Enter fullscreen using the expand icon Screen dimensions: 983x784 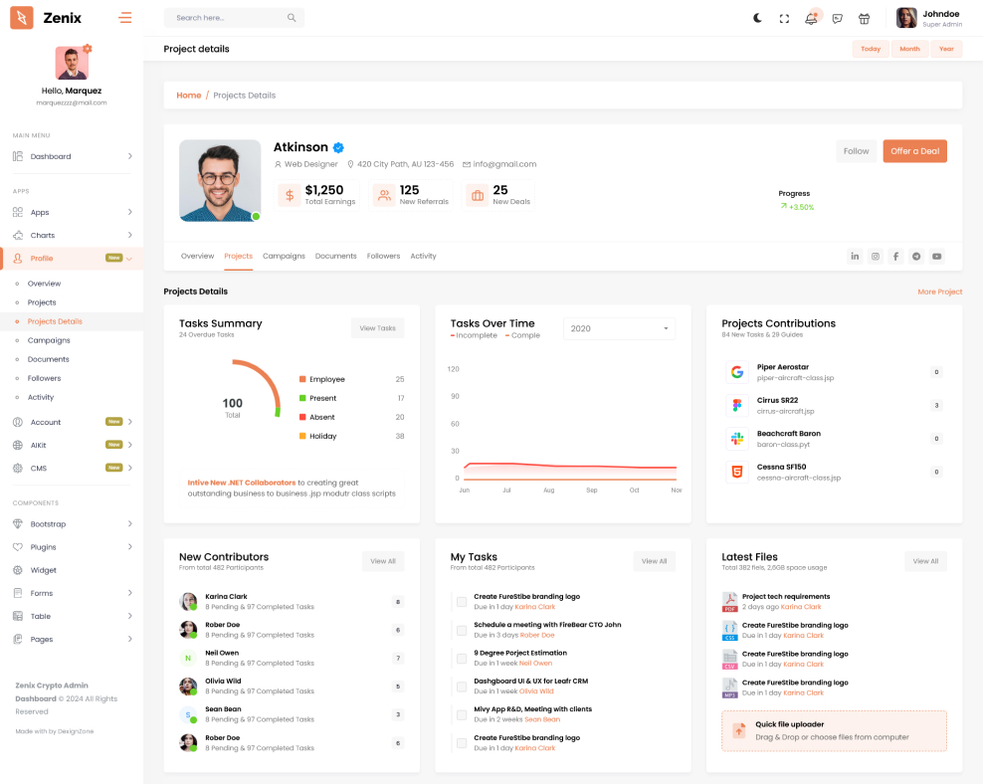[784, 18]
